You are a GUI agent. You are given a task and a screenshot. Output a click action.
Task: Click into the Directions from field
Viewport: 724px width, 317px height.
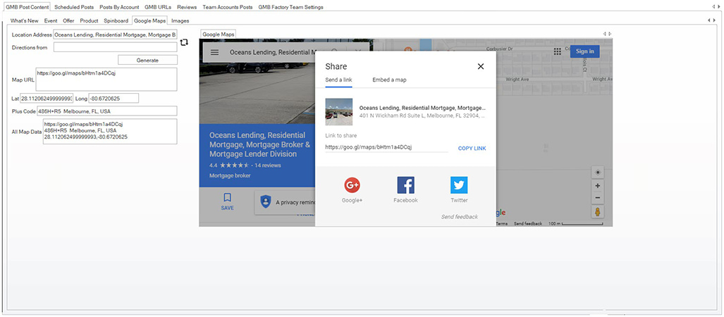click(x=115, y=47)
